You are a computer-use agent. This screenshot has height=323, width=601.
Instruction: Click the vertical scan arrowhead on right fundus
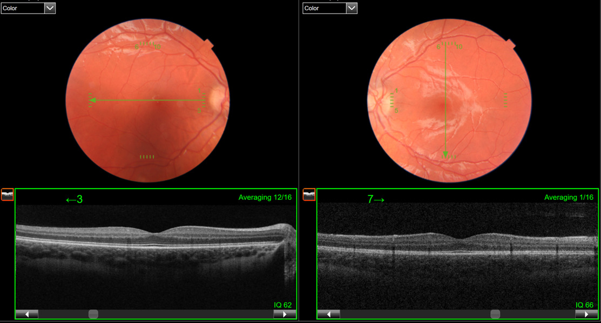[x=445, y=154]
